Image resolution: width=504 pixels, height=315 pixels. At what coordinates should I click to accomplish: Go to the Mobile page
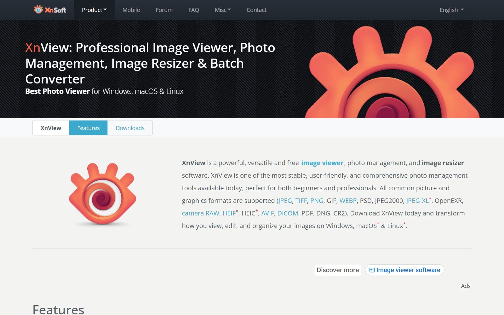[131, 10]
